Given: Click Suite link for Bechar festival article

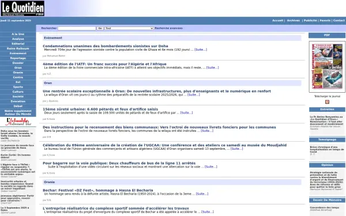Looking at the screenshot, I should [x=202, y=194].
